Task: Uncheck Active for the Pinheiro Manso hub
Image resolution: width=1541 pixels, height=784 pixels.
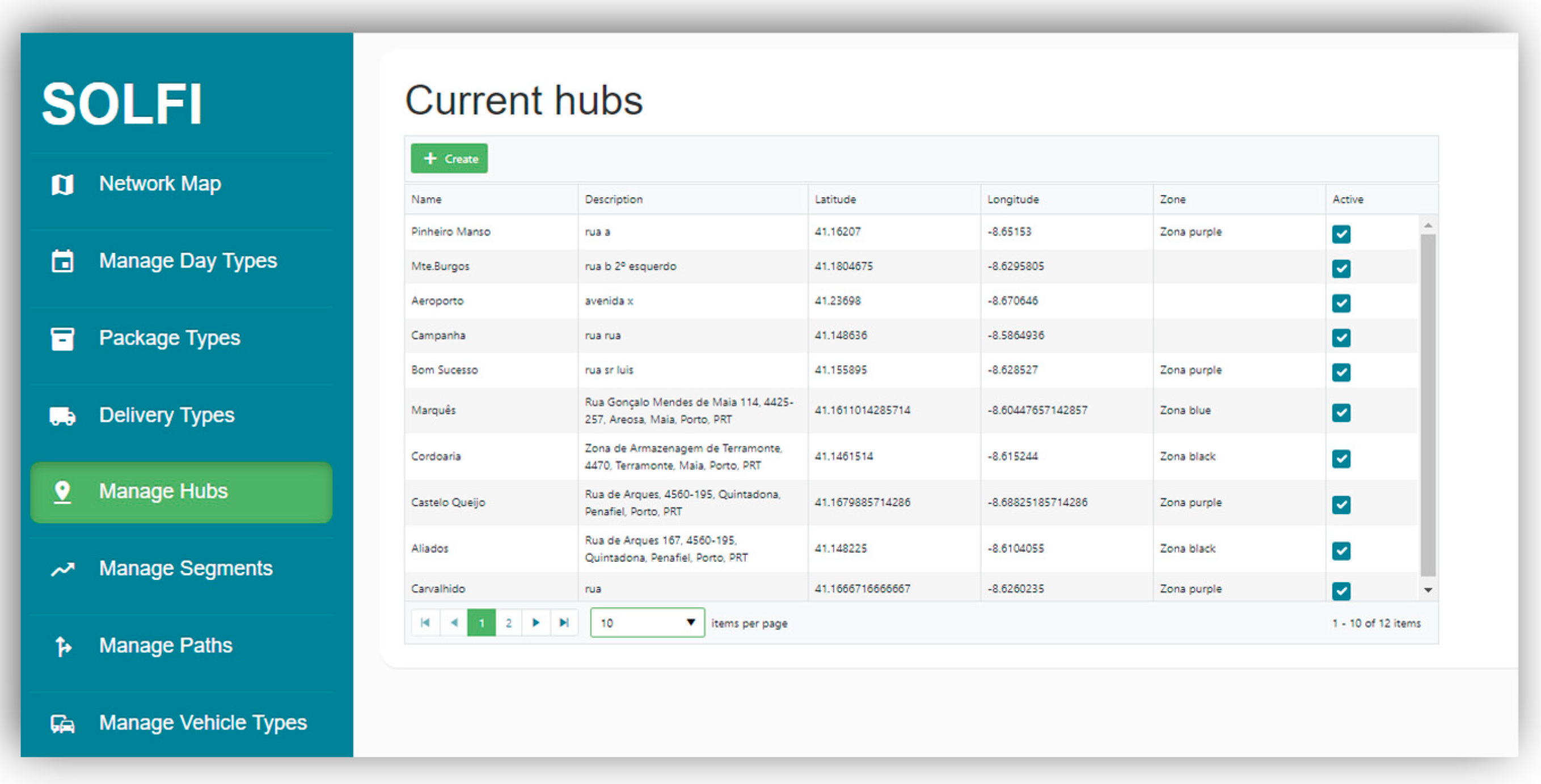Action: coord(1341,234)
